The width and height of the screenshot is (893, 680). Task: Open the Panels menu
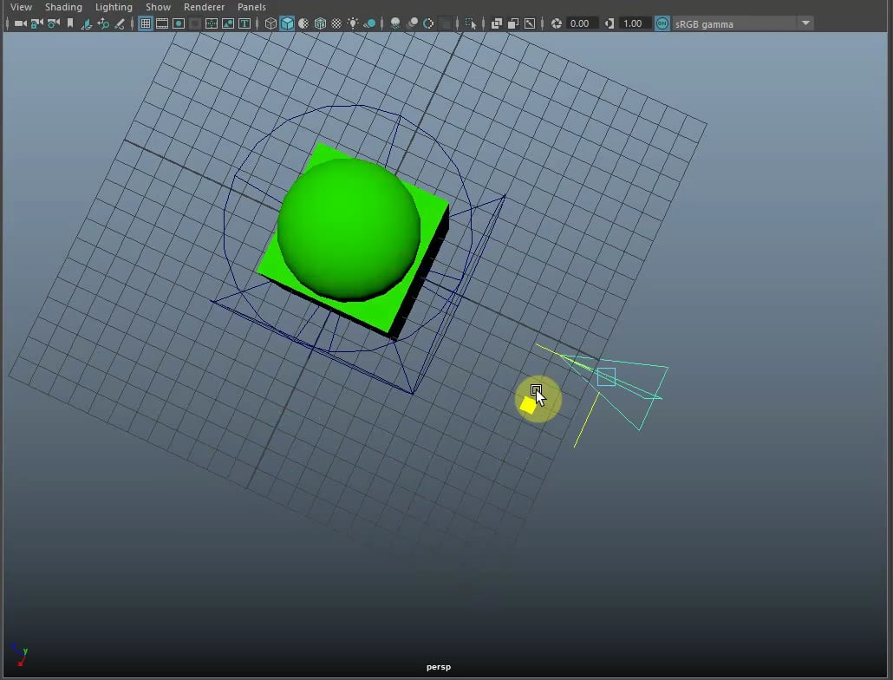[x=251, y=7]
